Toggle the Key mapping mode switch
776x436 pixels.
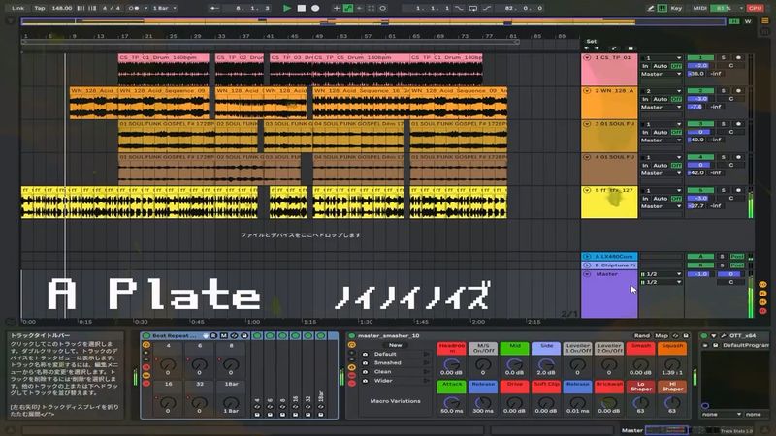point(676,8)
